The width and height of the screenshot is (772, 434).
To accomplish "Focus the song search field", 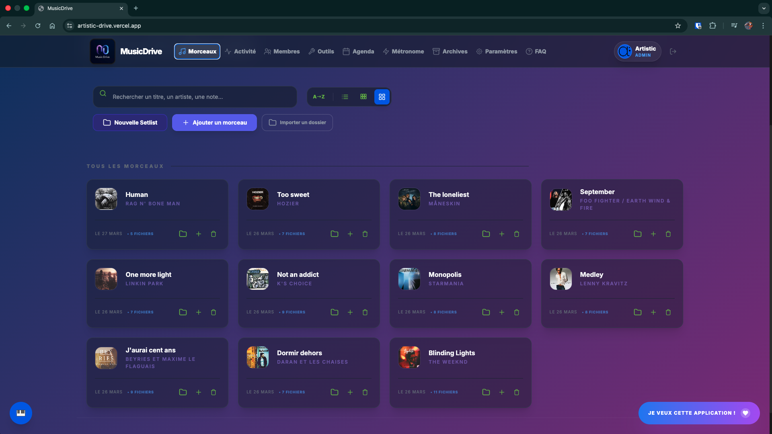I will pyautogui.click(x=195, y=97).
